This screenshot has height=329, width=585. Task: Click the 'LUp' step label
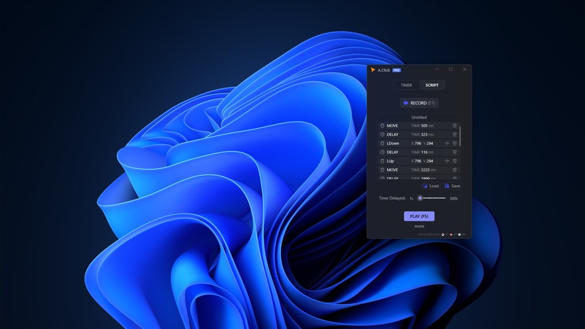tap(390, 161)
